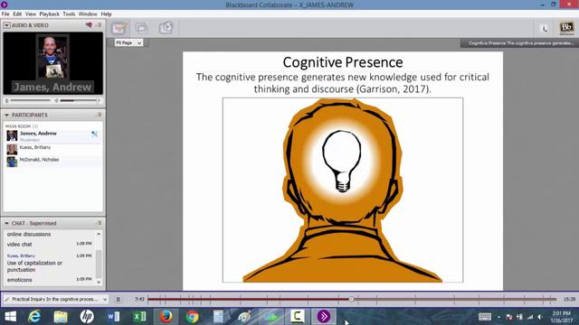Screen dimensions: 579x325
Task: Click the Windows Start button
Action: coord(10,317)
